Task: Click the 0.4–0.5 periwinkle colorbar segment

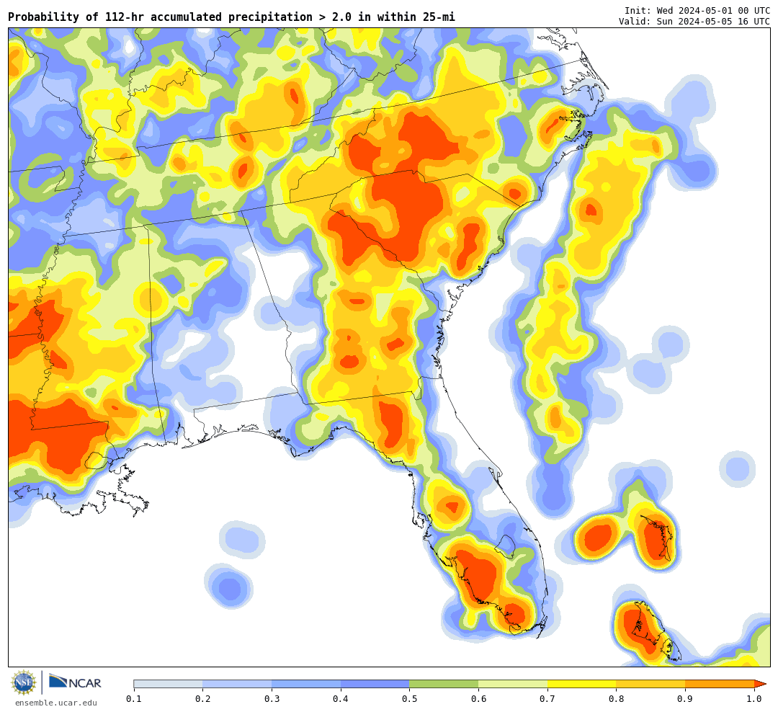Action: click(x=375, y=684)
